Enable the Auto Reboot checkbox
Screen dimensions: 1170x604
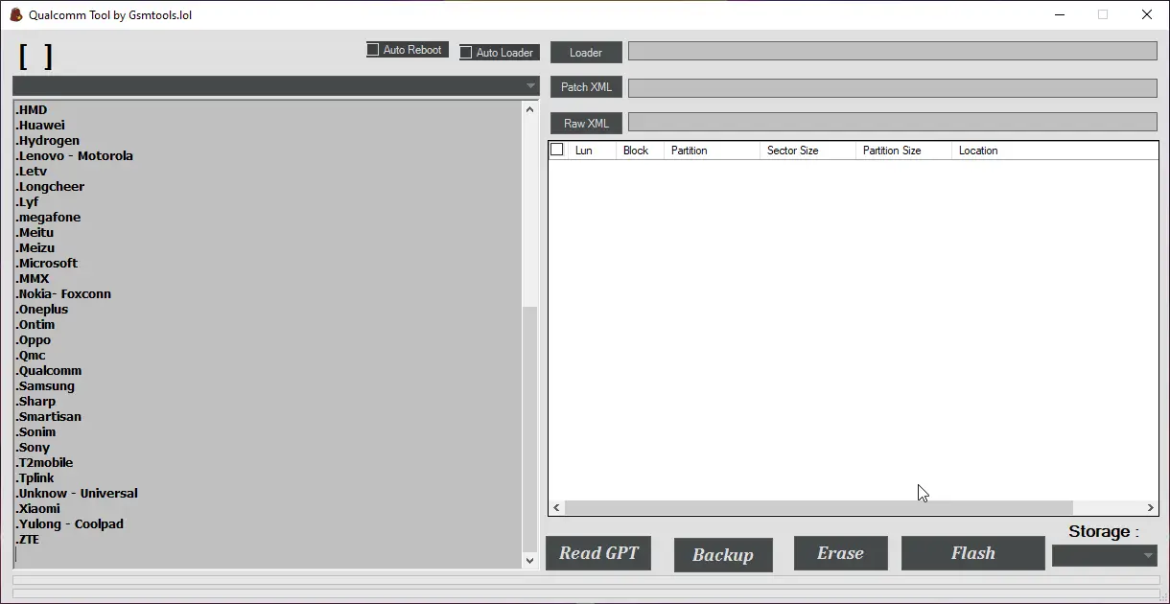point(373,49)
